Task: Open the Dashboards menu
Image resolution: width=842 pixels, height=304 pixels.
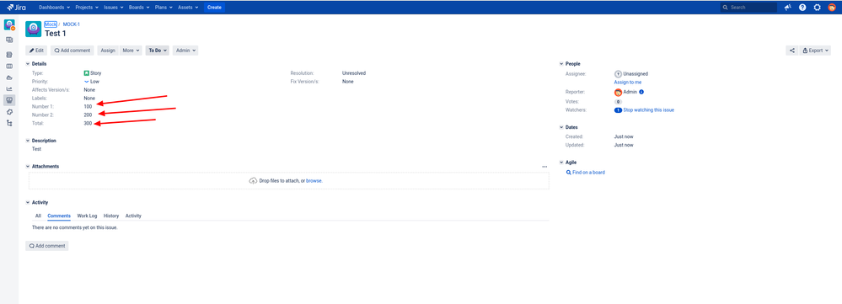Action: [x=54, y=8]
